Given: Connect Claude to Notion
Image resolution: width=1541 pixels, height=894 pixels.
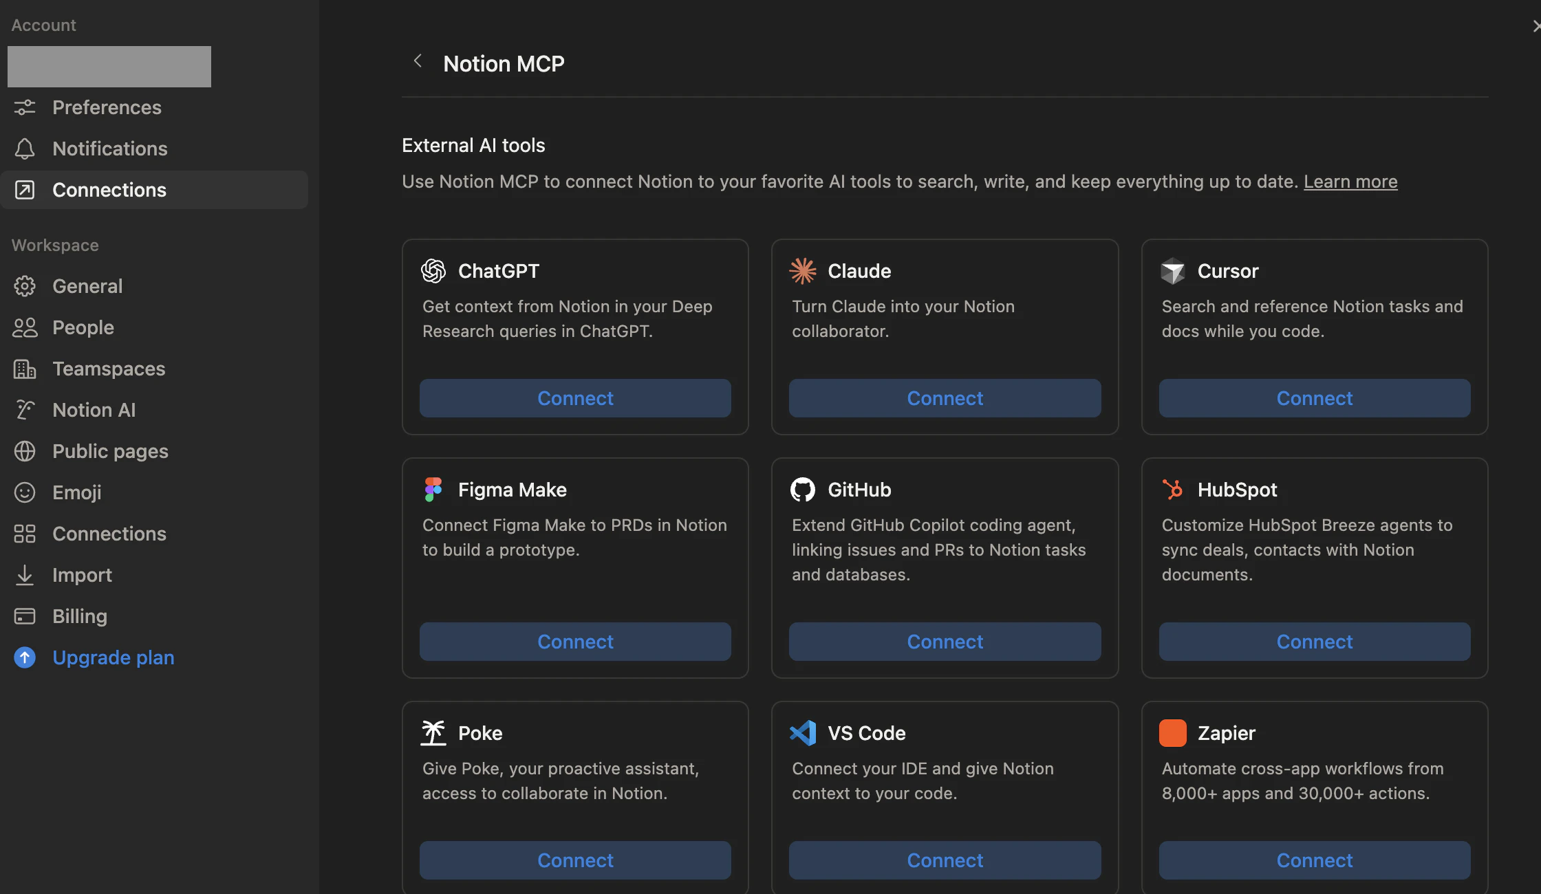Looking at the screenshot, I should click(x=945, y=398).
